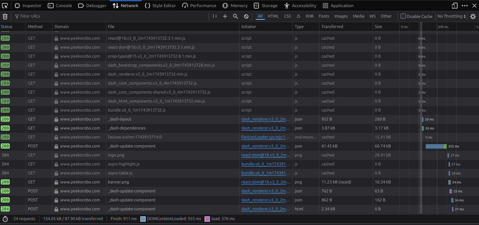Switch to the Console tab

(60, 6)
